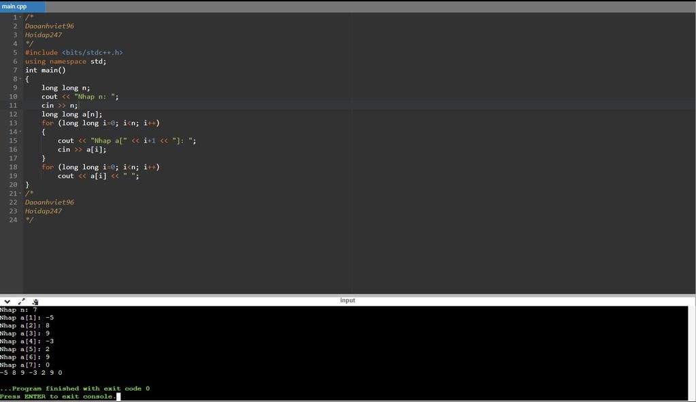Image resolution: width=696 pixels, height=402 pixels.
Task: Click the 'Nhap n: 7' console line
Action: pos(18,310)
